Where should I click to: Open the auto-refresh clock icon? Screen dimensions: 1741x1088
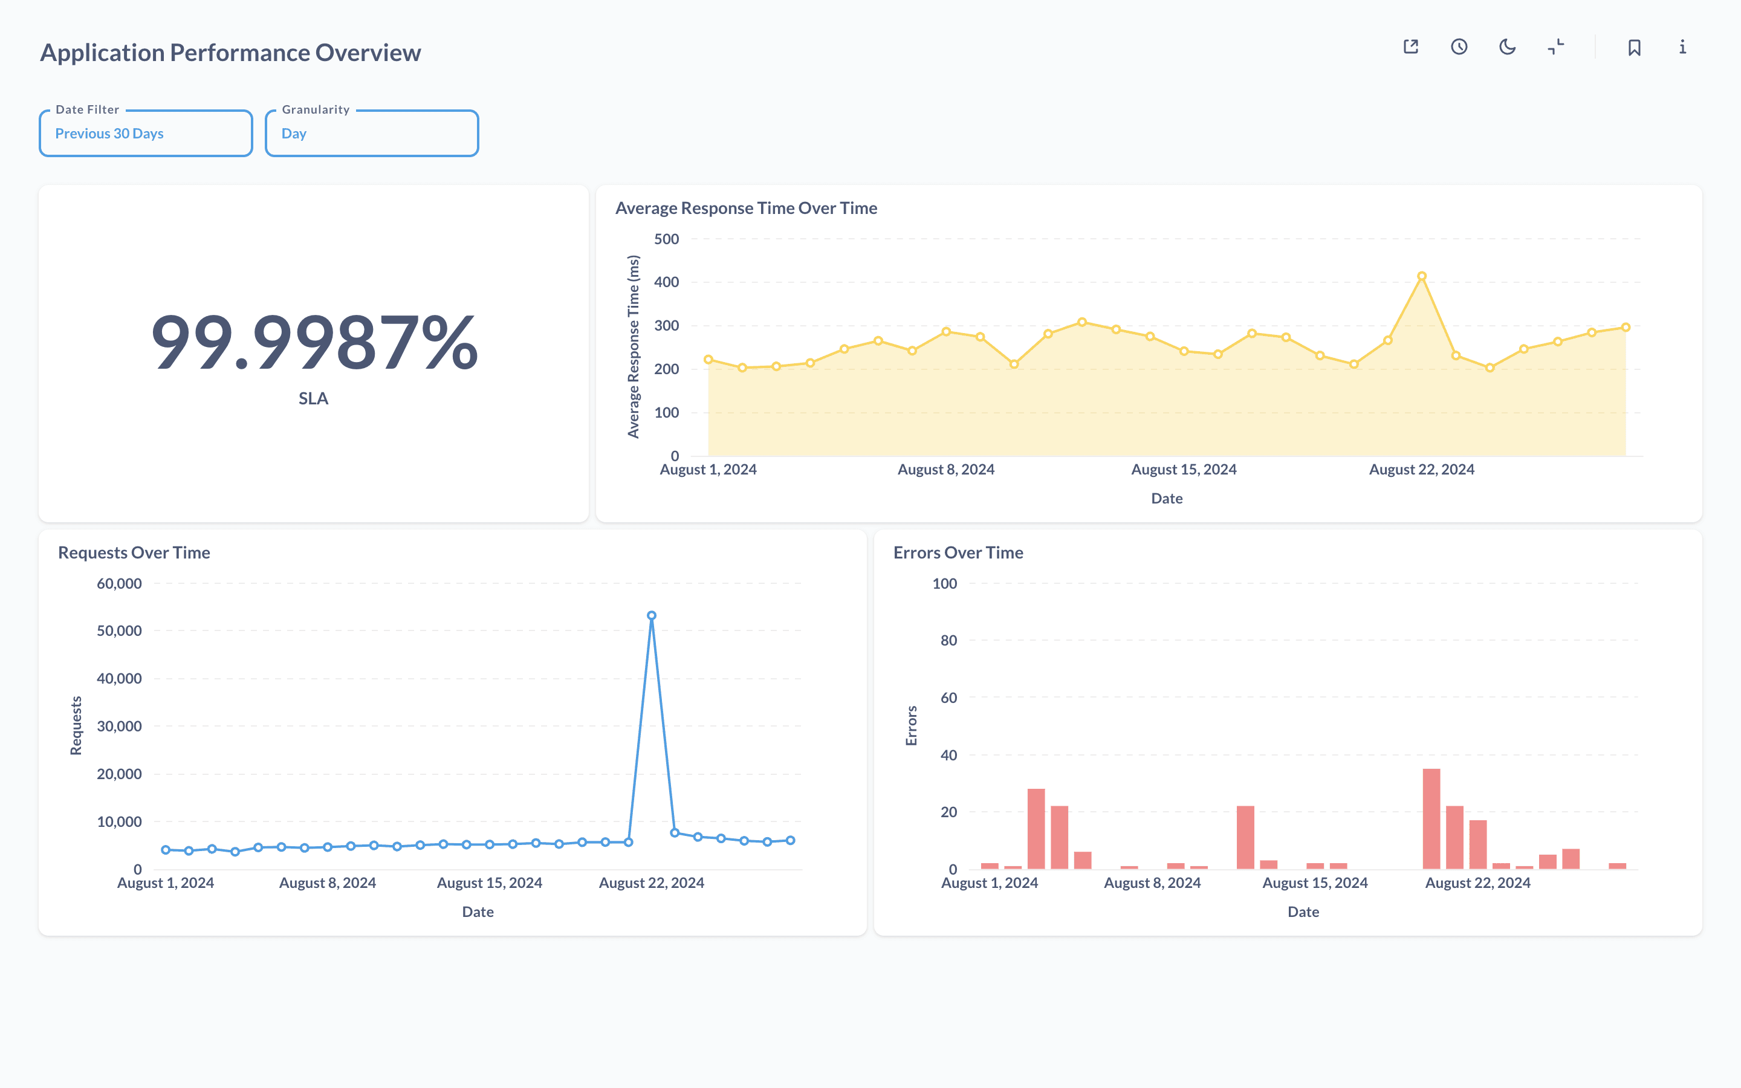coord(1459,47)
